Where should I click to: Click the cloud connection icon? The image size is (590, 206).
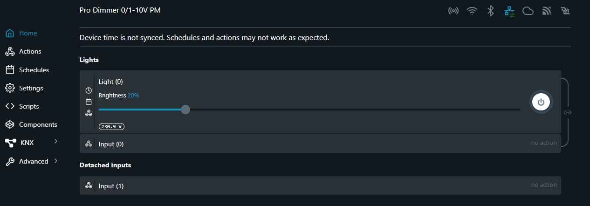pos(528,11)
